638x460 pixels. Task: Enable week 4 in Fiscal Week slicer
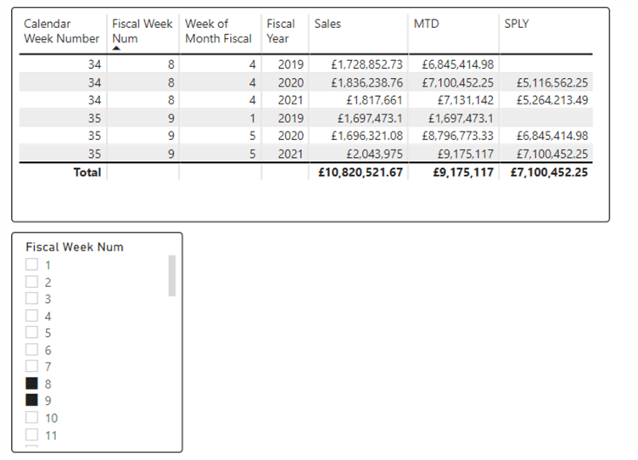pyautogui.click(x=32, y=316)
